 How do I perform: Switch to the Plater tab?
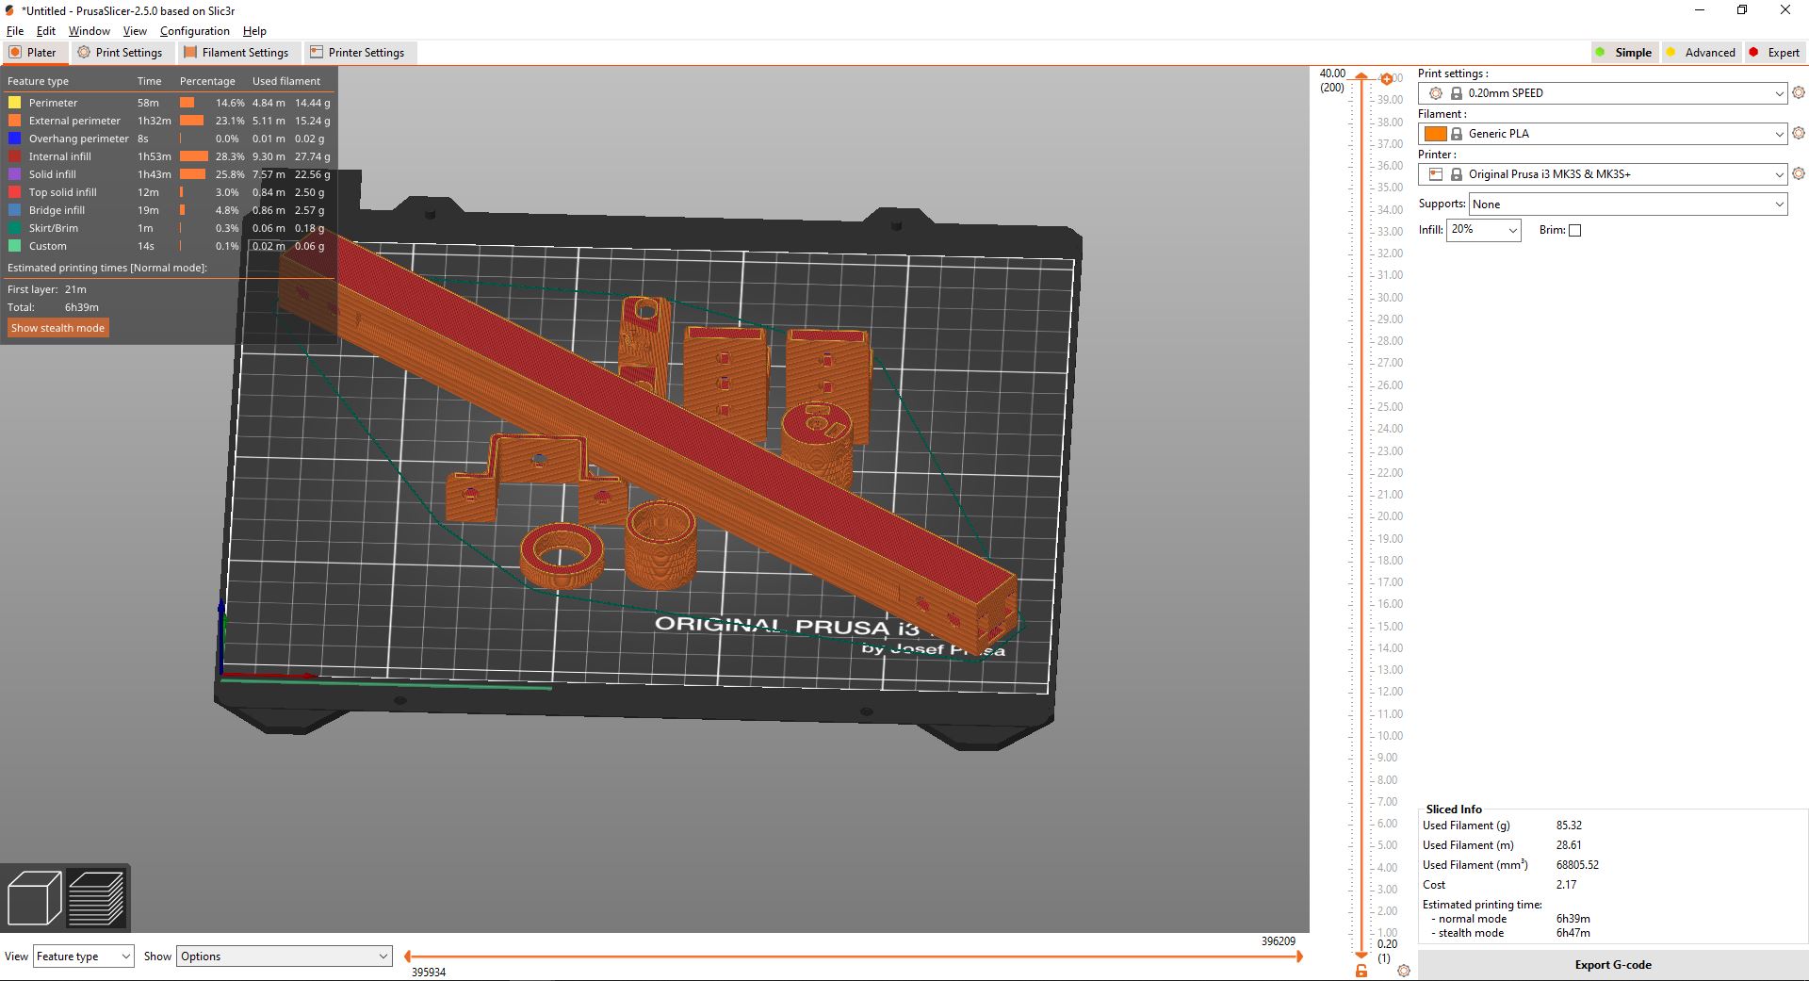click(33, 53)
